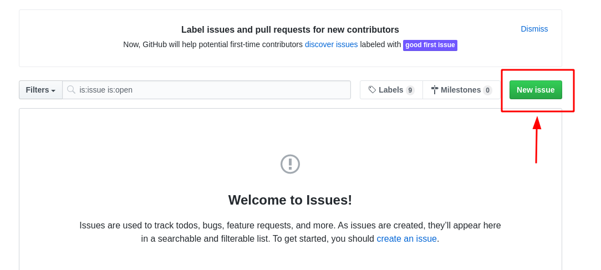Go to the Milestones page
Screen dimensions: 601x270
pos(460,90)
